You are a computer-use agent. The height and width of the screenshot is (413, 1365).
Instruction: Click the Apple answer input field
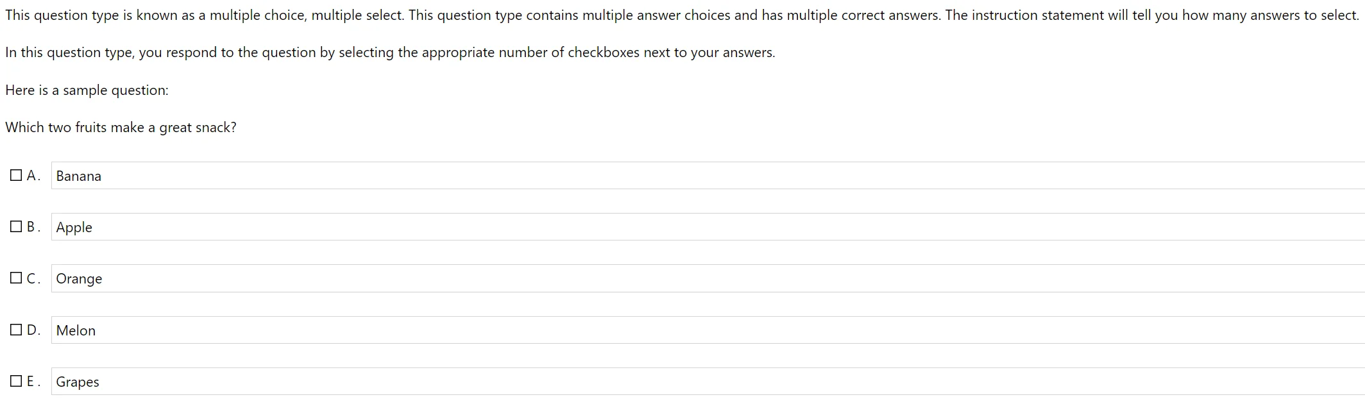[x=385, y=227]
